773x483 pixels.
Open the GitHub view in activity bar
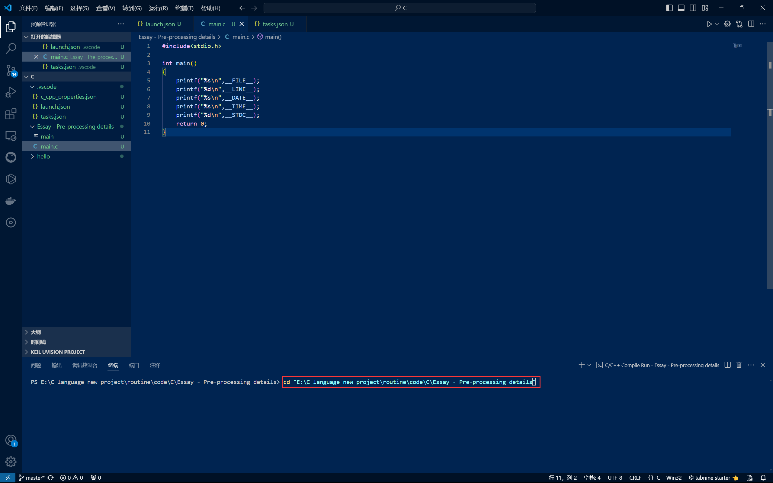[11, 158]
